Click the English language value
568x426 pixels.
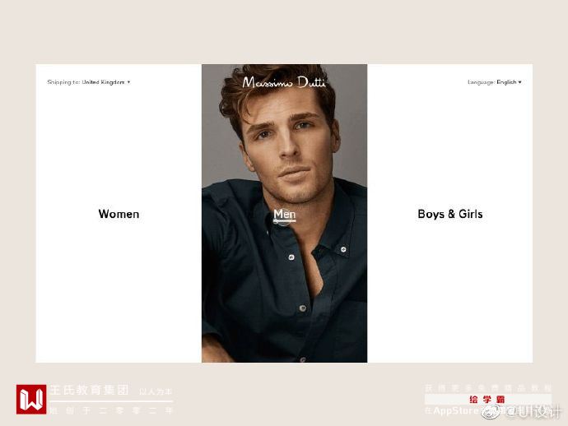click(x=506, y=82)
